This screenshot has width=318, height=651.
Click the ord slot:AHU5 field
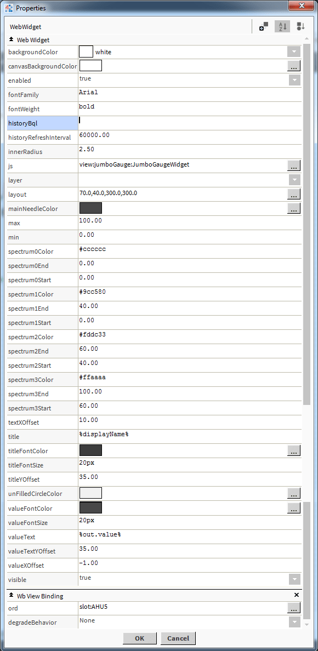tap(182, 608)
